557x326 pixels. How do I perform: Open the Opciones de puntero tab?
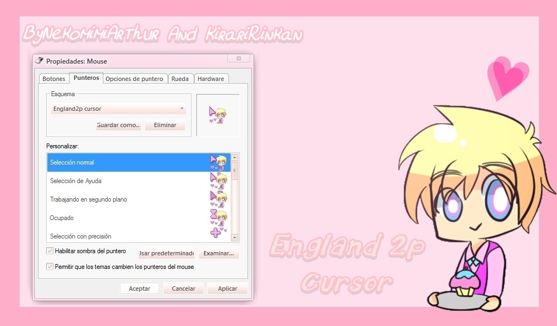click(134, 79)
